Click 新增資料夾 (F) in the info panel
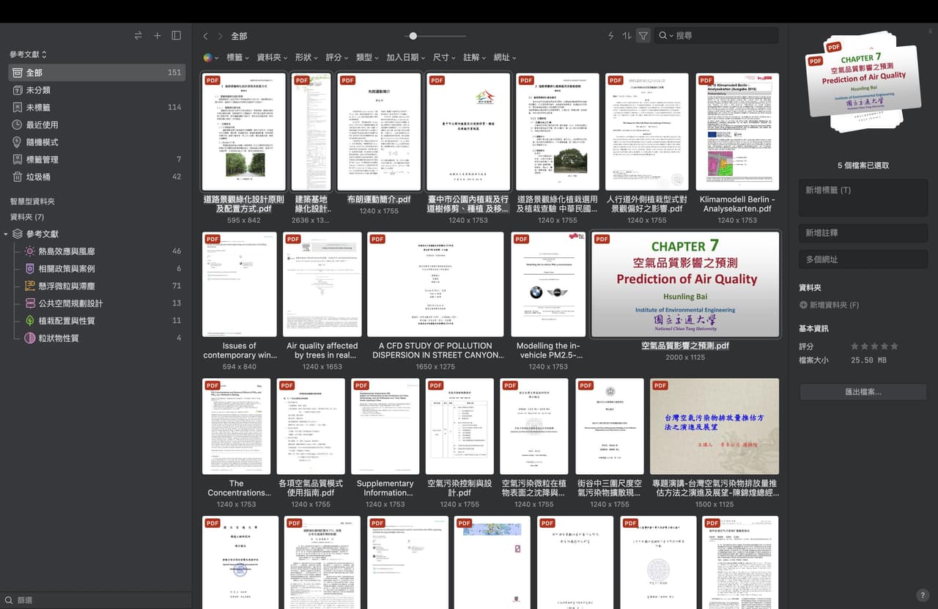 tap(829, 305)
